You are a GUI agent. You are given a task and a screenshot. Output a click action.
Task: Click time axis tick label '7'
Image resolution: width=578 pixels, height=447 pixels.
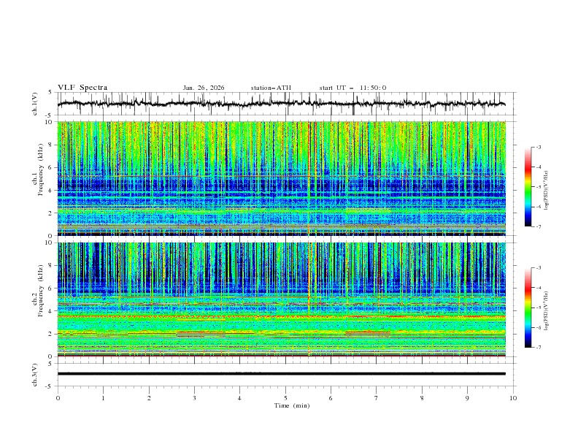point(377,398)
